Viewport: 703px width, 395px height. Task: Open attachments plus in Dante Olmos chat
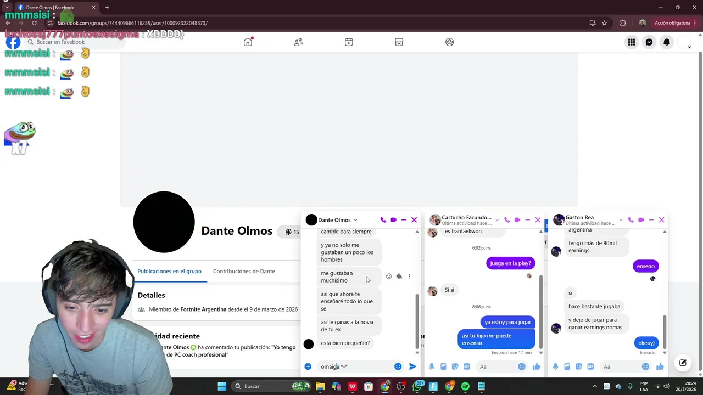click(308, 366)
